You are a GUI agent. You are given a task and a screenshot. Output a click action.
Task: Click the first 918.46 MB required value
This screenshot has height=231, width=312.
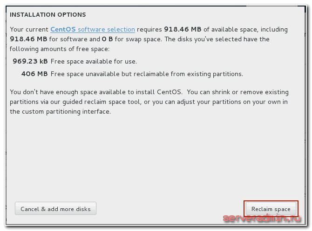(185, 29)
